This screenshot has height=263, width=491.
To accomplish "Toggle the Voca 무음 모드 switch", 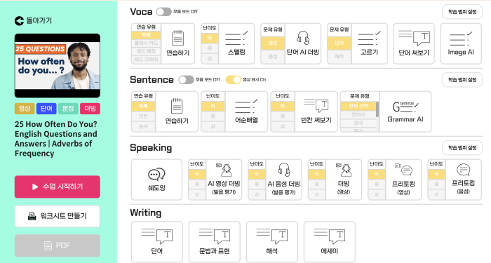I will (163, 12).
